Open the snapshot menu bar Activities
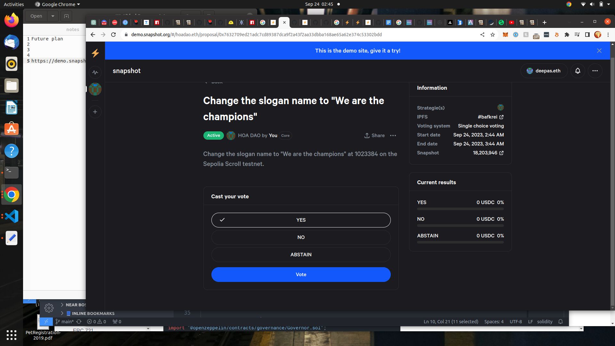 [14, 4]
